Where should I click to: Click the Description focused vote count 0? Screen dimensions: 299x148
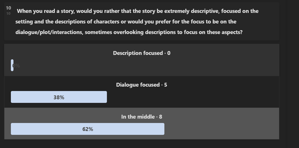[x=169, y=53]
